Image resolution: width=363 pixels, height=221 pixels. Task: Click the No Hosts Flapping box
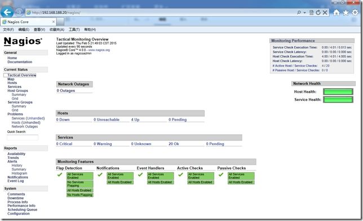80,195
